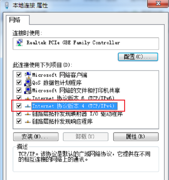Image resolution: width=169 pixels, height=180 pixels.
Task: Click the 文件和打印机共享 computer icon
Action: coord(28,90)
